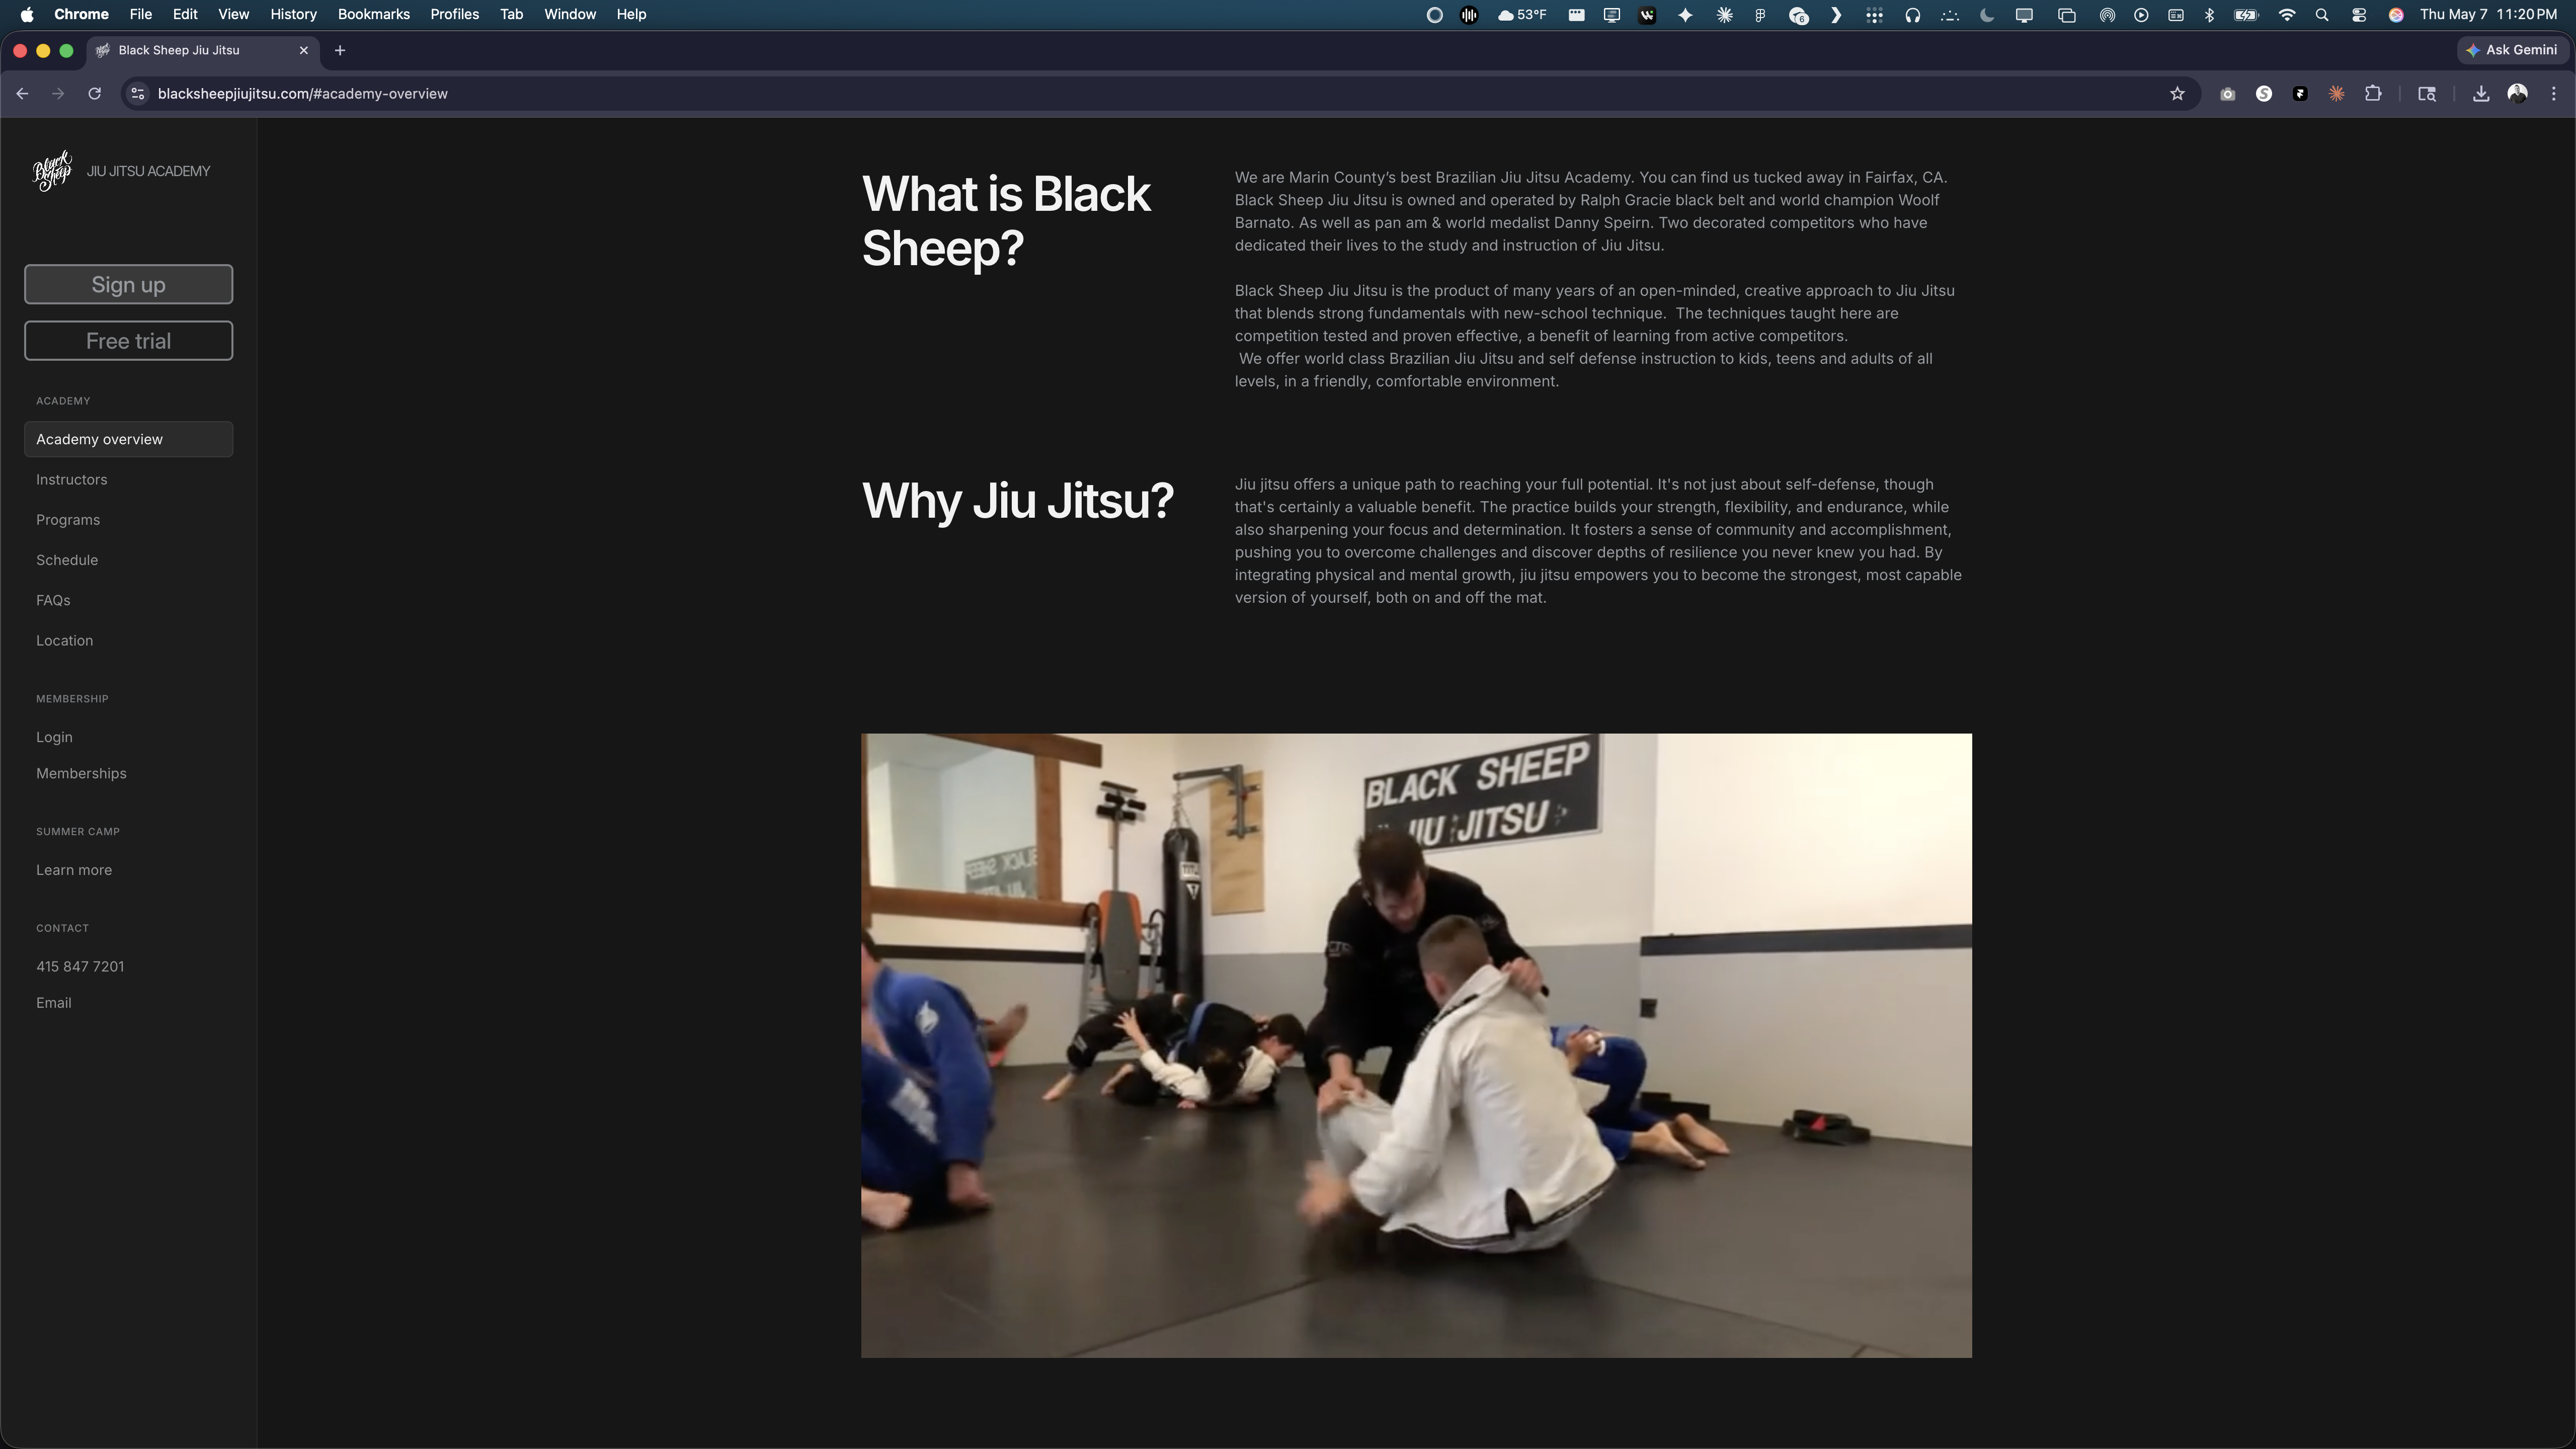Viewport: 2576px width, 1449px height.
Task: Click the Figma icon in menu bar
Action: click(1760, 14)
